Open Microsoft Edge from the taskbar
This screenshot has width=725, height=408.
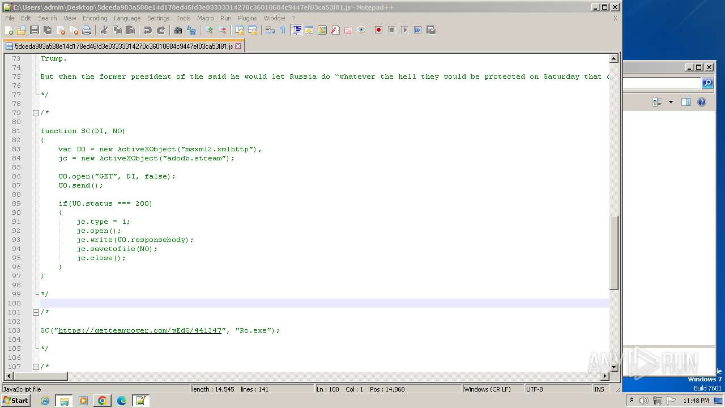[x=121, y=401]
